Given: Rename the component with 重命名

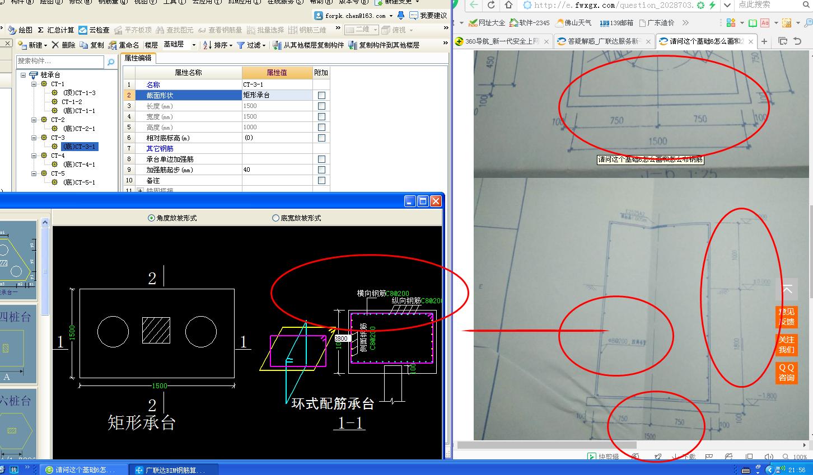Looking at the screenshot, I should [x=124, y=45].
